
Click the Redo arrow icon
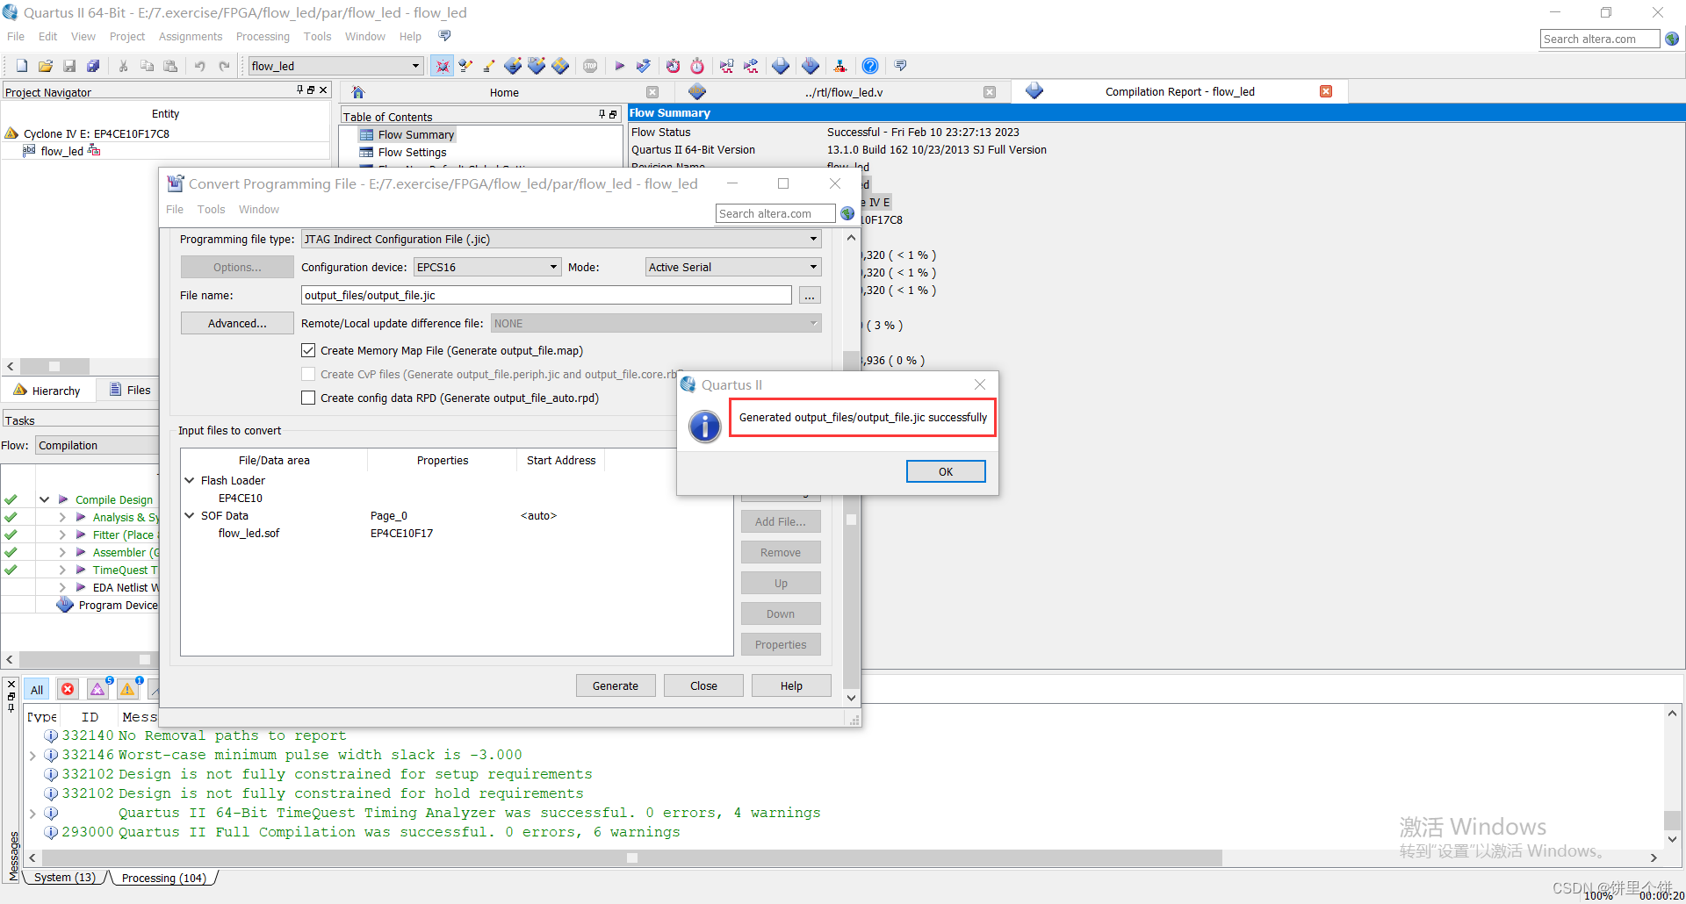click(x=224, y=66)
